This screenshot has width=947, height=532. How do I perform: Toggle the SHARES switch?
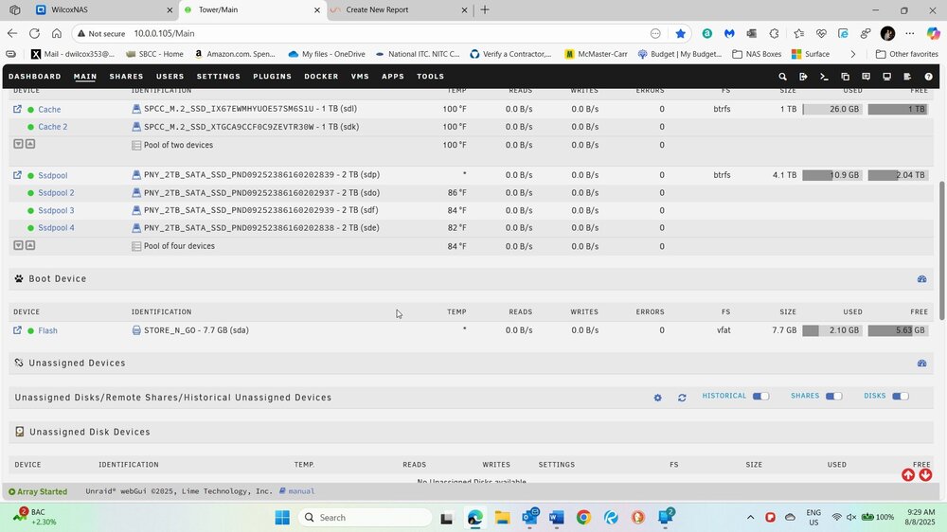tap(833, 396)
